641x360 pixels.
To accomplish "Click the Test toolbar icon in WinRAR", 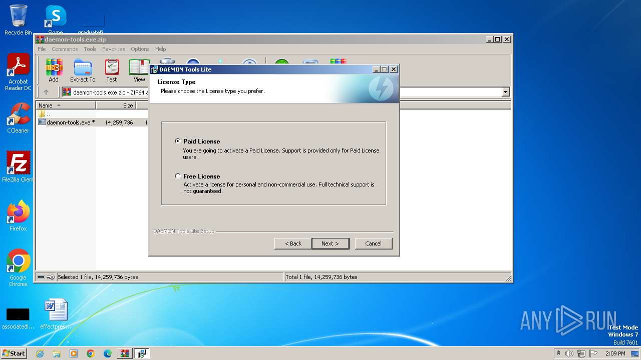I will (x=112, y=70).
